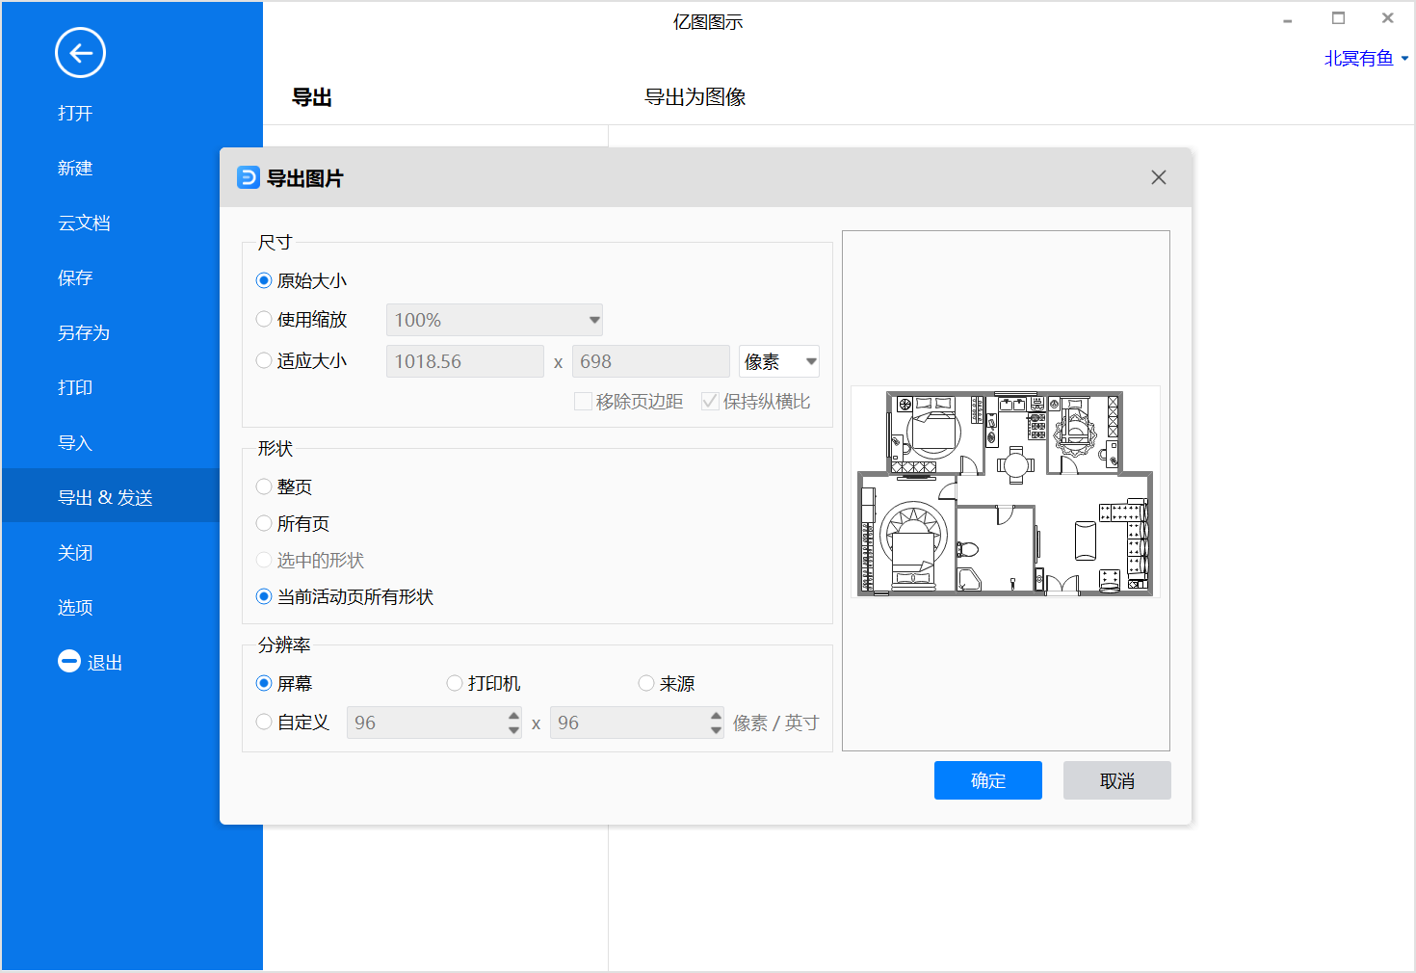Image resolution: width=1416 pixels, height=973 pixels.
Task: Click the 另存为 menu item
Action: (84, 332)
